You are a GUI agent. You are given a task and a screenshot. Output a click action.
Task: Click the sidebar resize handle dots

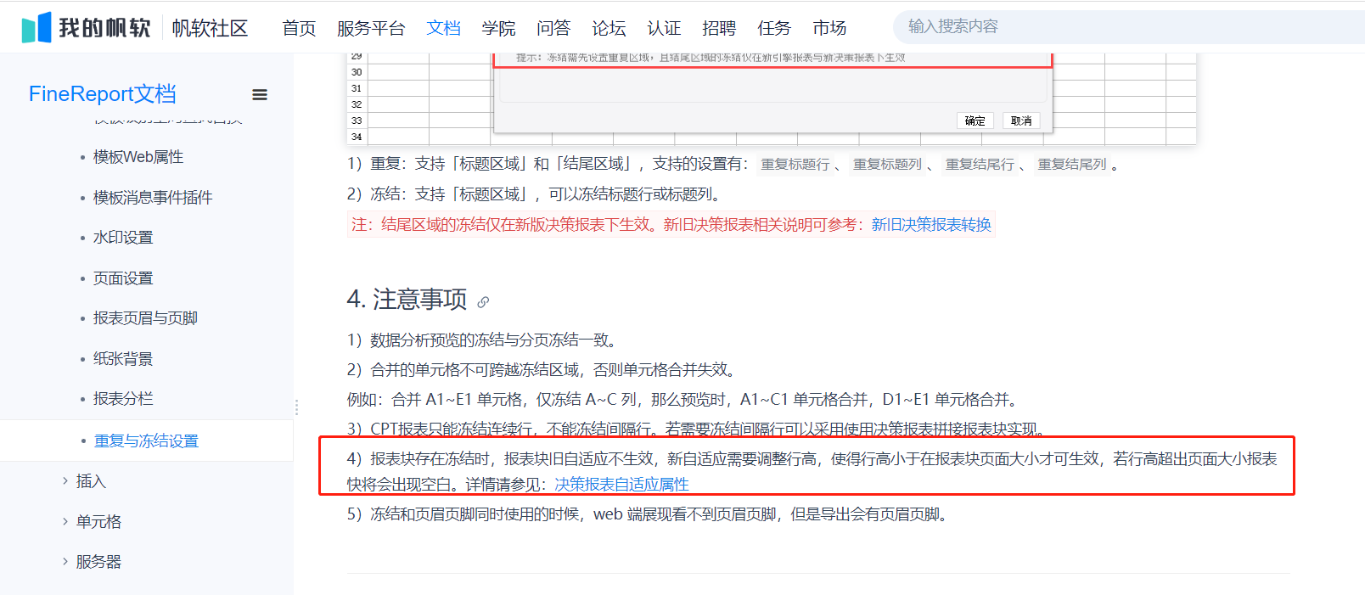296,407
